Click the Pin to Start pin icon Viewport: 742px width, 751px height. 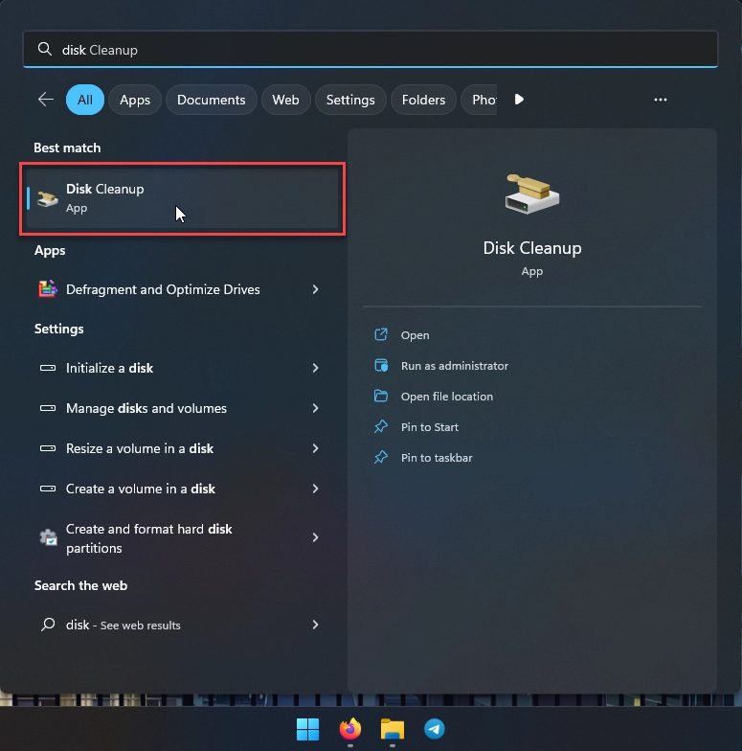pyautogui.click(x=381, y=426)
